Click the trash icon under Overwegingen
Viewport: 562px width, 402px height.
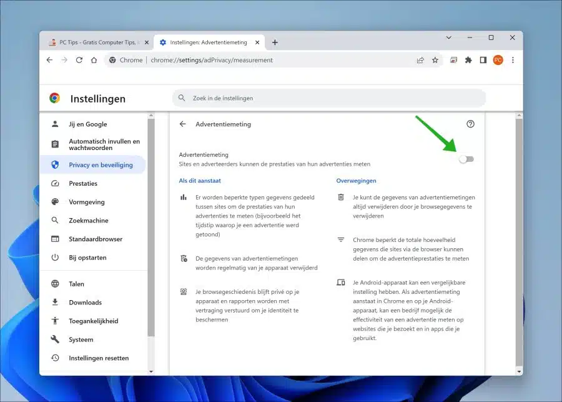point(341,197)
